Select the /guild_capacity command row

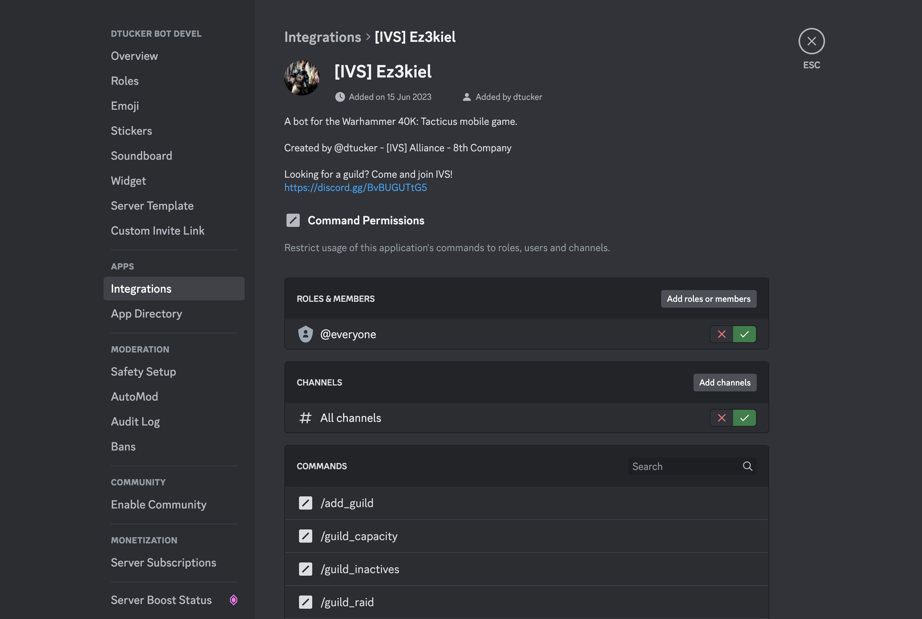point(526,536)
